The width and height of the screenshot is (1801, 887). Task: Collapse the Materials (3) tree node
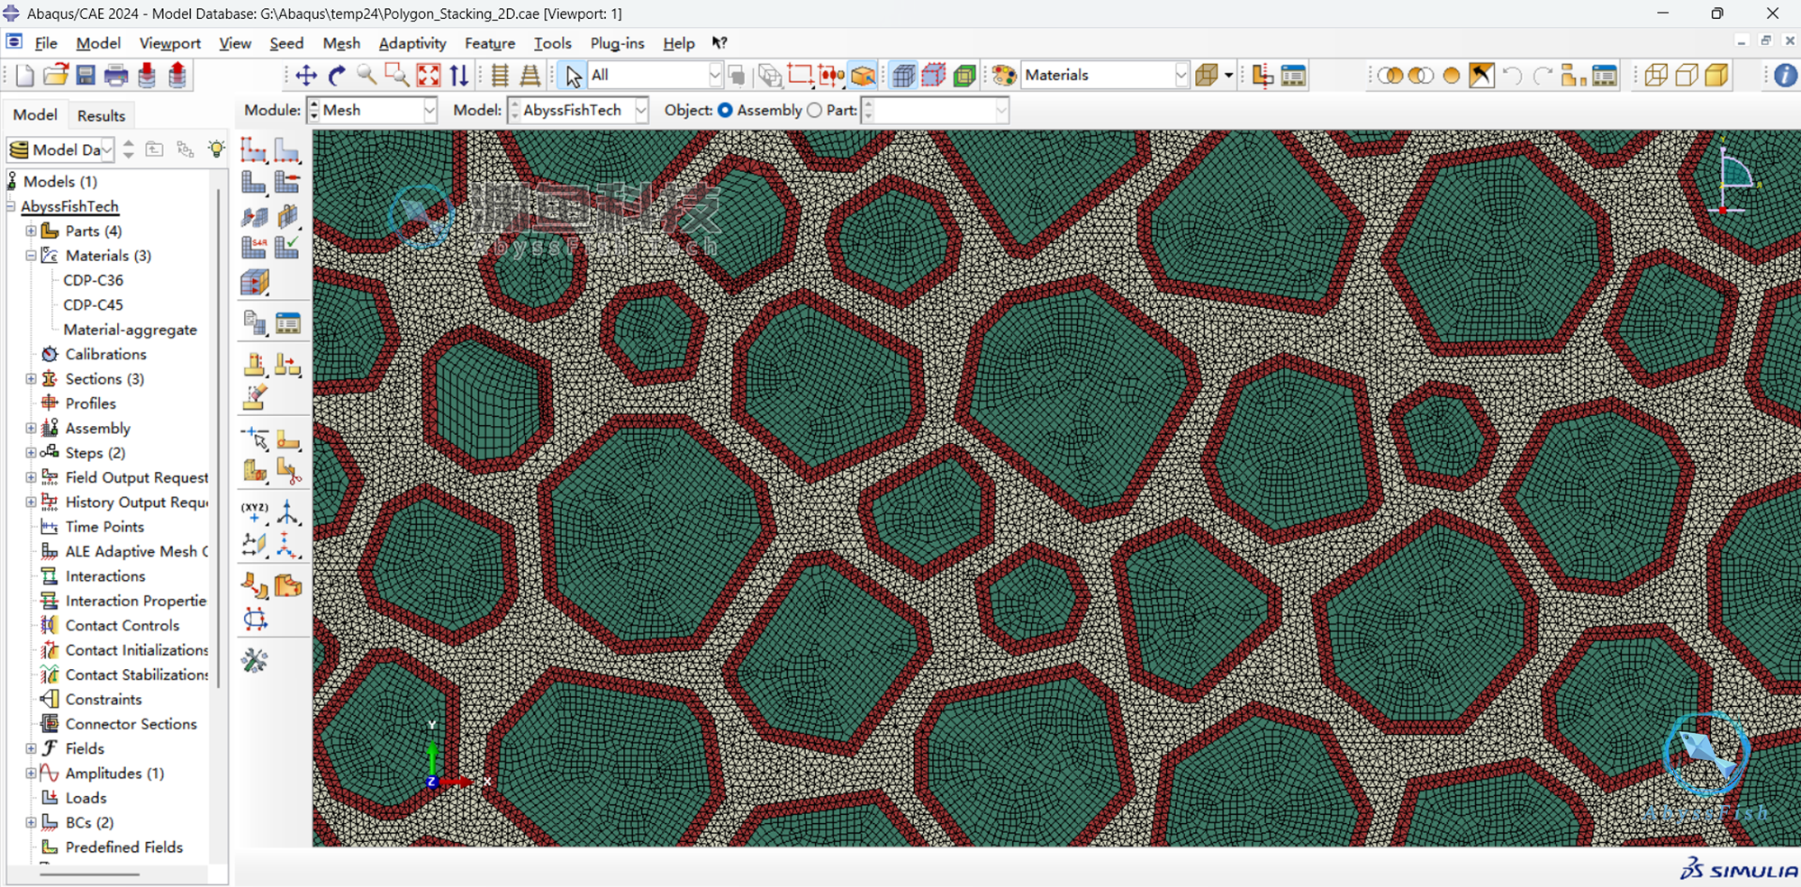[31, 256]
